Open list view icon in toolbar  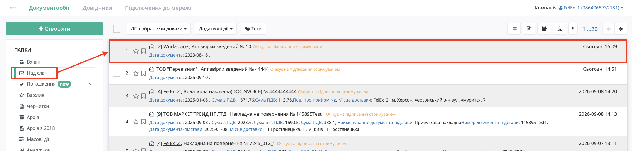click(x=514, y=29)
